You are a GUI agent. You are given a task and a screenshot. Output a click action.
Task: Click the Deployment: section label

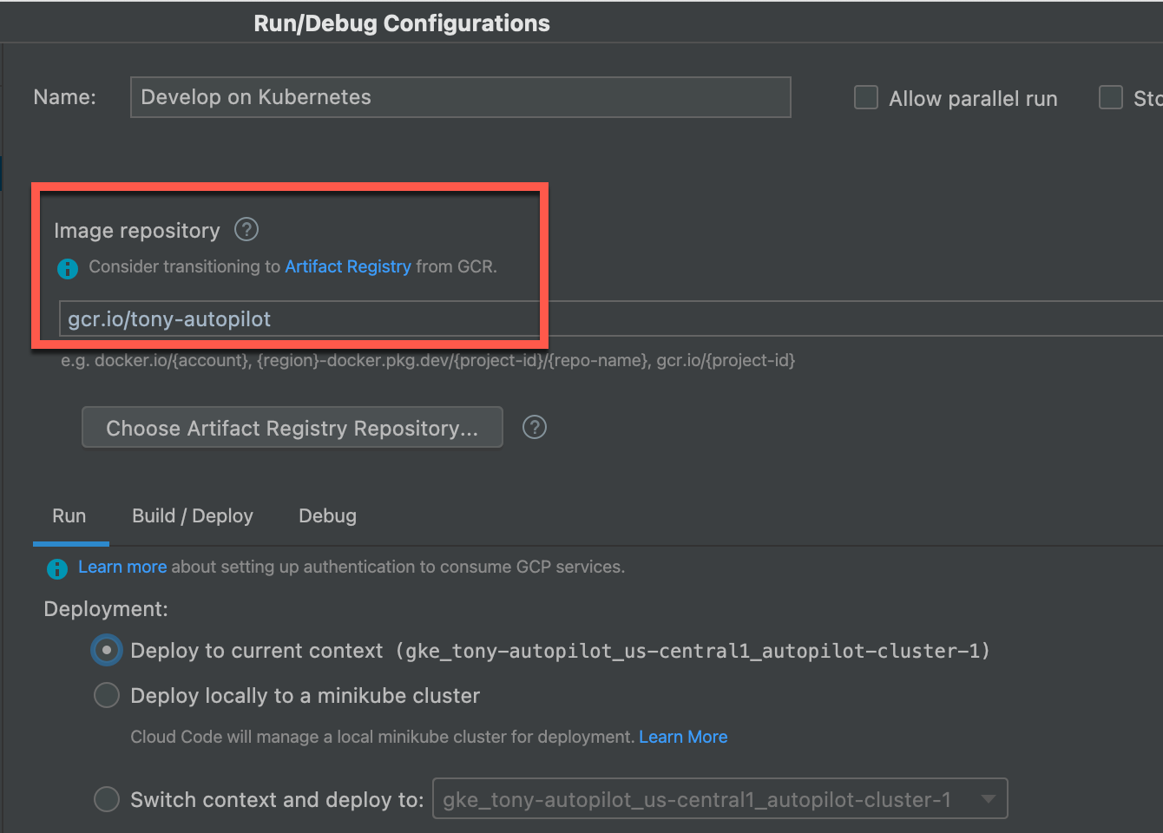(106, 609)
